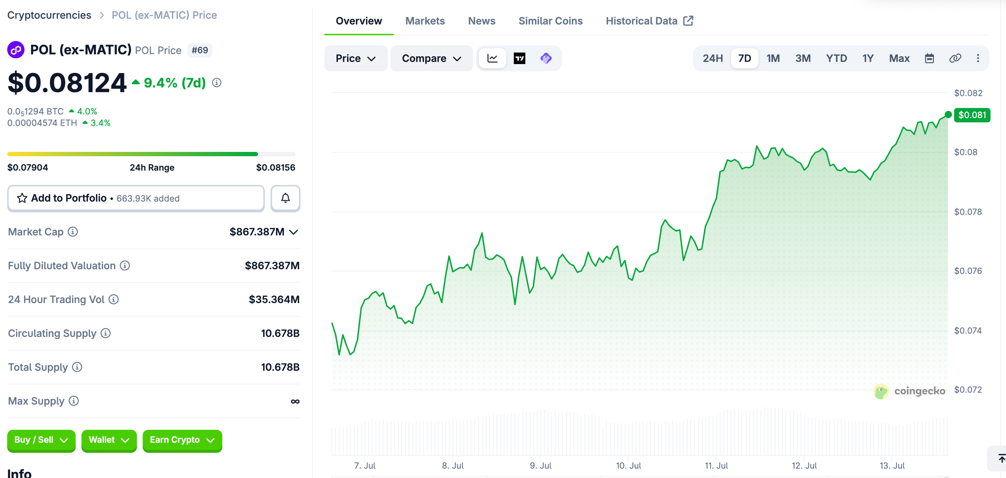Screen dimensions: 1006x478
Task: Switch to the Markets tab
Action: pos(425,21)
